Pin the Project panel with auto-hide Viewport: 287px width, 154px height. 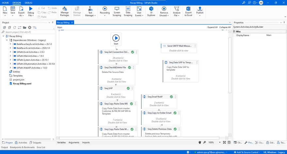point(53,23)
